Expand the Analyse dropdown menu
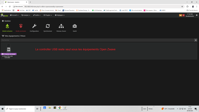The image size is (199, 112). tap(26, 15)
